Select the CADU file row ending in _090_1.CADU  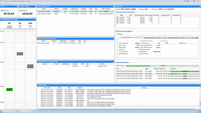point(158,74)
